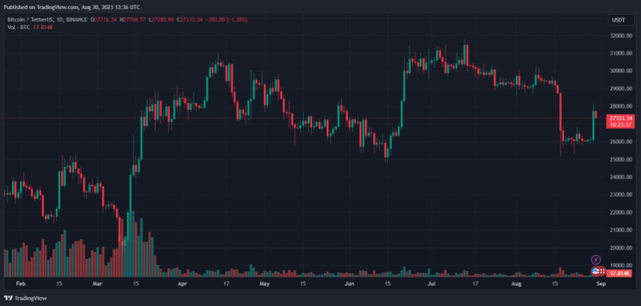The width and height of the screenshot is (641, 306).
Task: Click the US flag economic event icon
Action: click(596, 271)
